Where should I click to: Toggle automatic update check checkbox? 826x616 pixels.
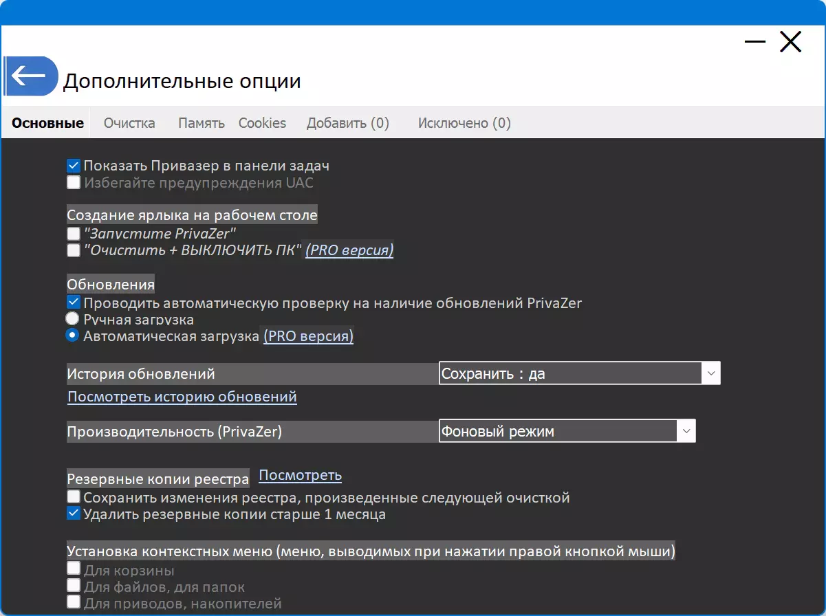74,302
